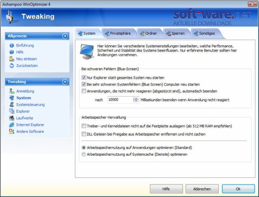Toggle 'Nur Explorer statt gesamtes System' checkbox
Screen dimensions: 259x197
(x=84, y=78)
